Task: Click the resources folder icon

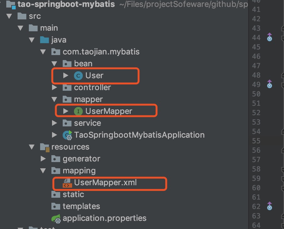Action: tap(44, 147)
